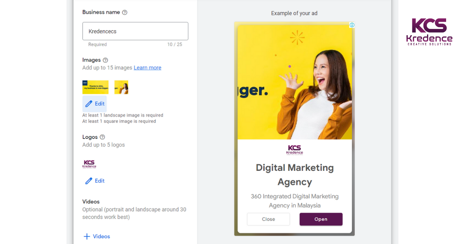Screen dimensions: 465x244
Task: Click the ad info icon on preview
Action: point(352,25)
